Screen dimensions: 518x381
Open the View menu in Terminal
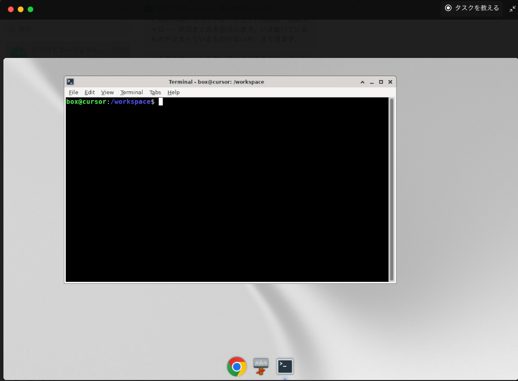click(108, 92)
